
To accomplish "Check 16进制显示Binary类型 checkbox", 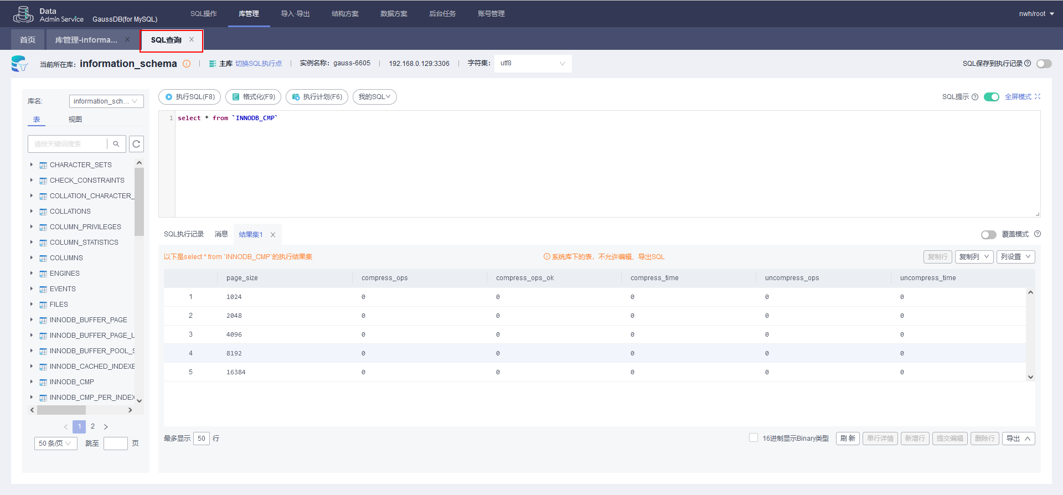I will click(x=754, y=438).
